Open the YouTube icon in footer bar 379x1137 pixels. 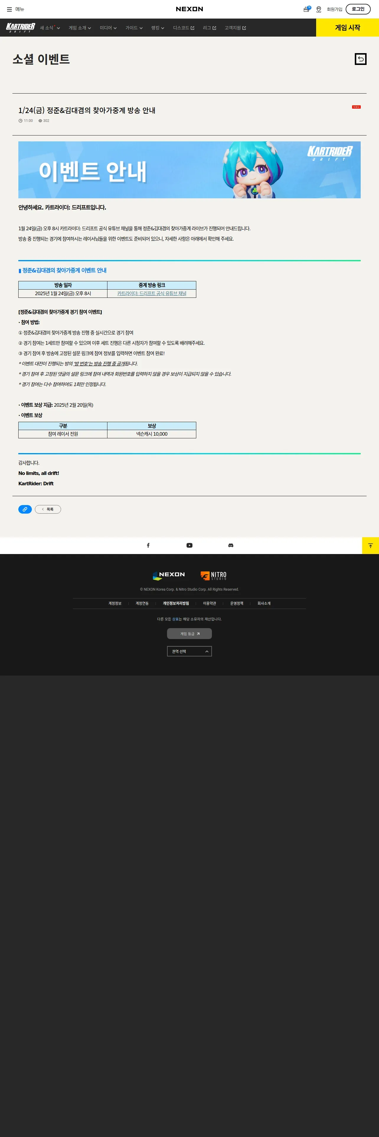coord(189,545)
